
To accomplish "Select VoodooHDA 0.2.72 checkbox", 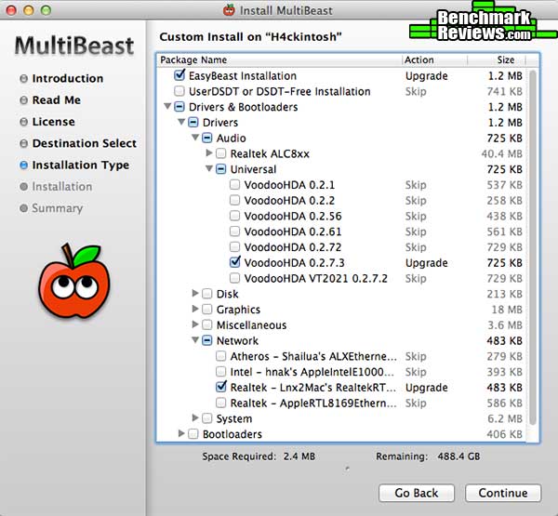I will click(x=235, y=246).
